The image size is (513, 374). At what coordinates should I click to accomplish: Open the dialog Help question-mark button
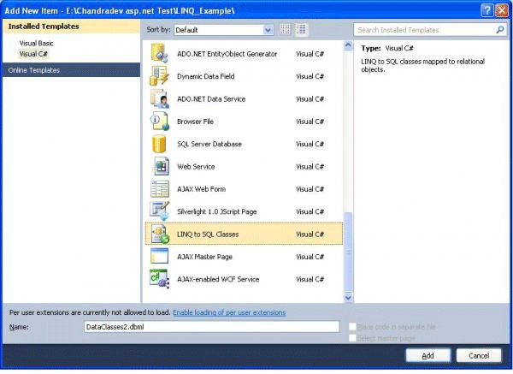[486, 10]
